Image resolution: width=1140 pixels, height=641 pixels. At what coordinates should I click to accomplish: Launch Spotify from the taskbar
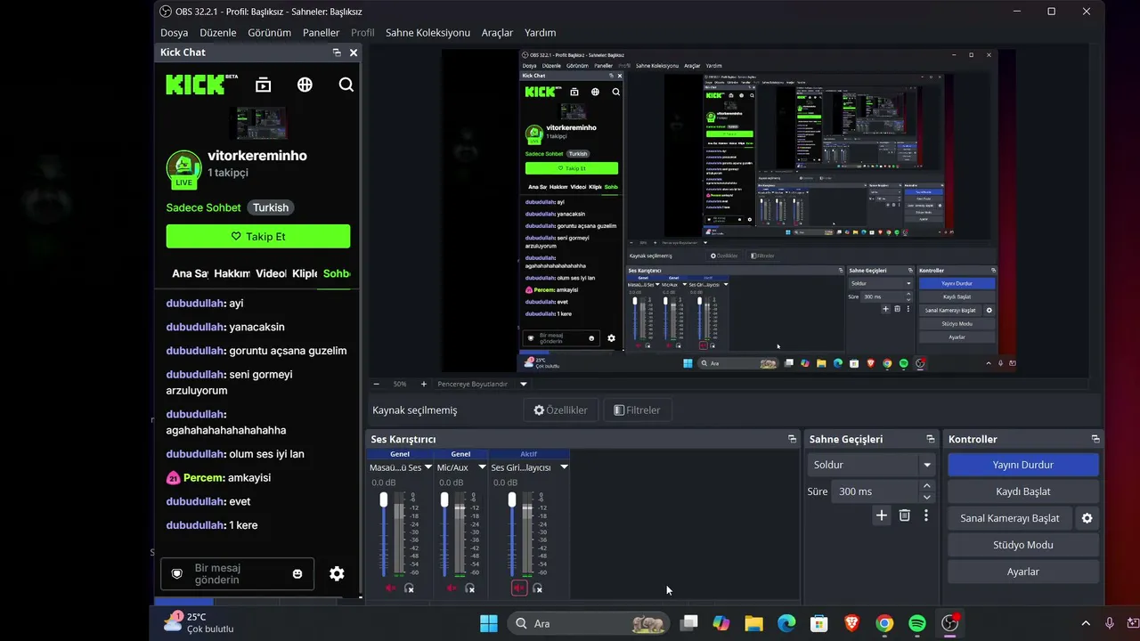pos(917,623)
